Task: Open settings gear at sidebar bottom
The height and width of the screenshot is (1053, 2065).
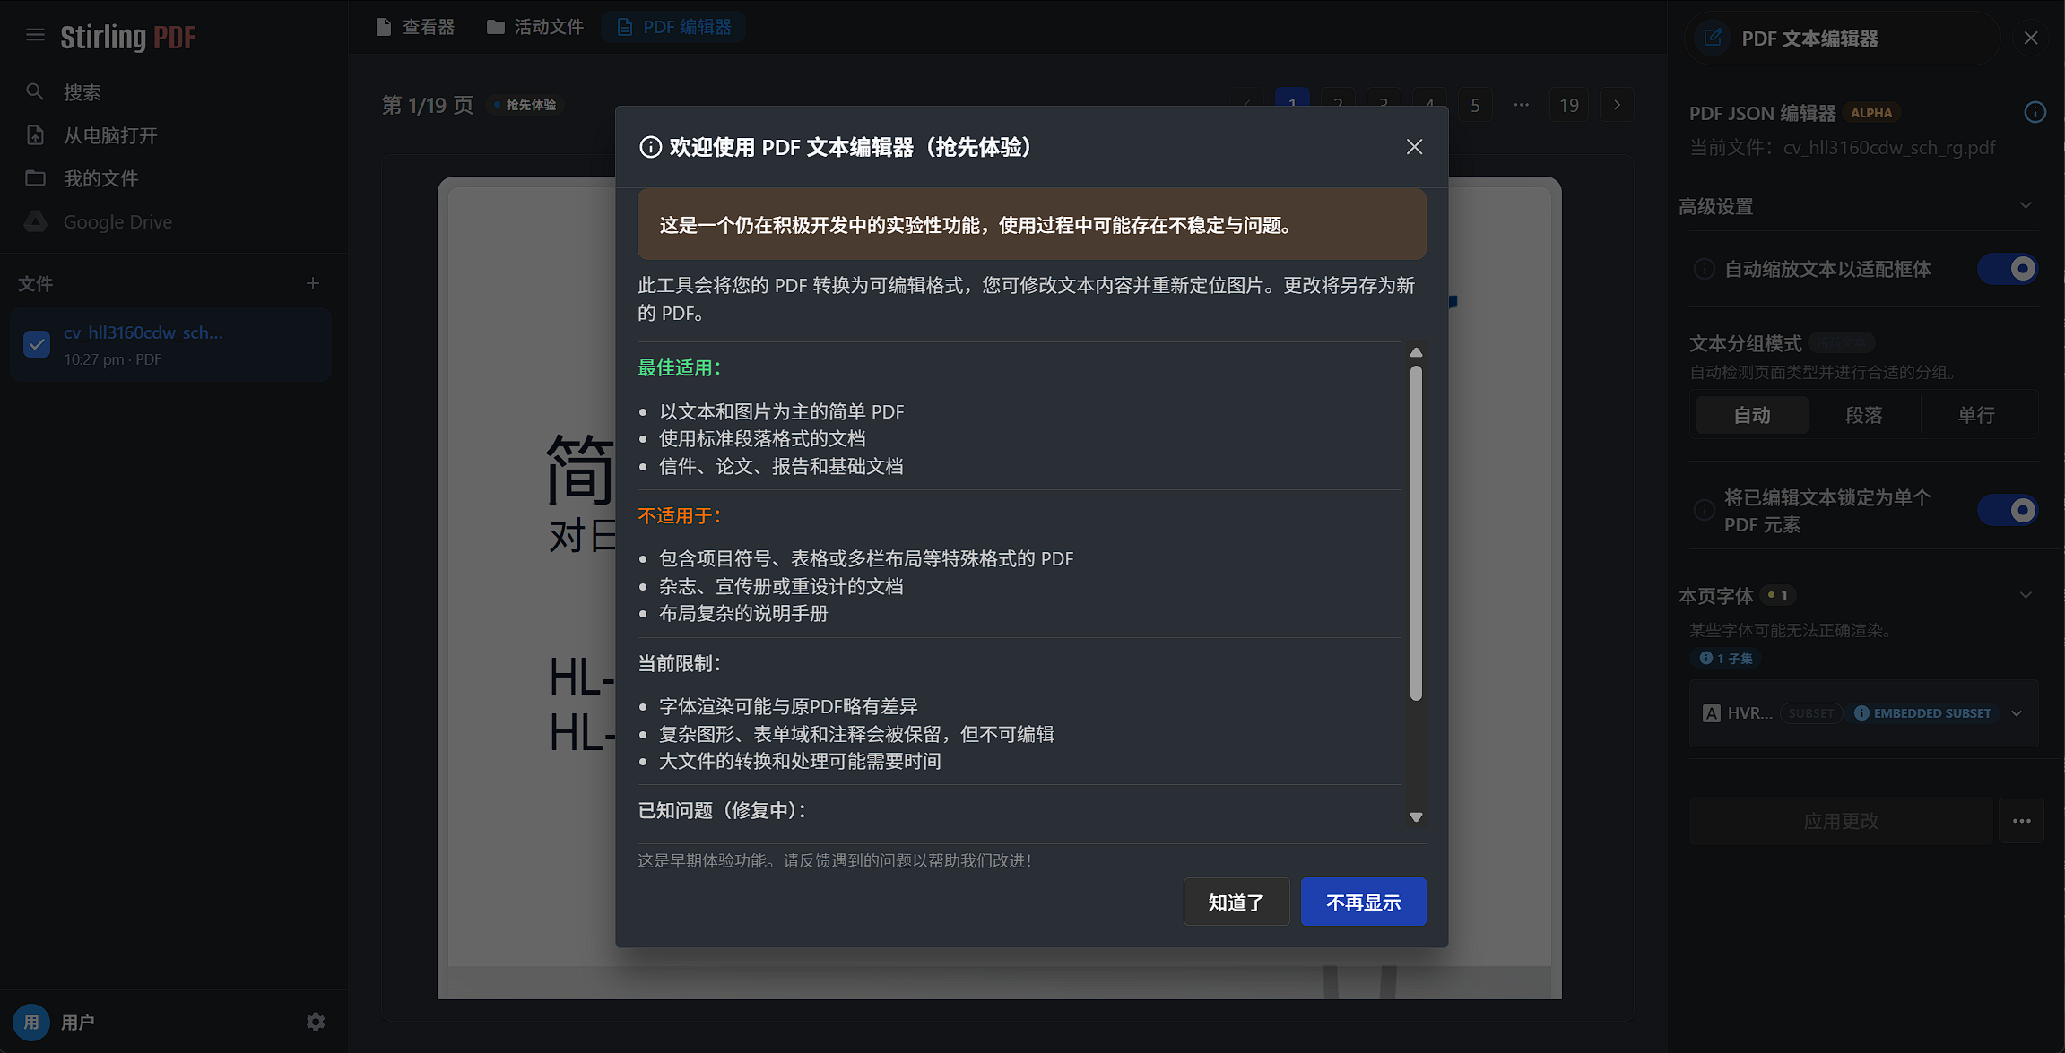Action: click(316, 1022)
